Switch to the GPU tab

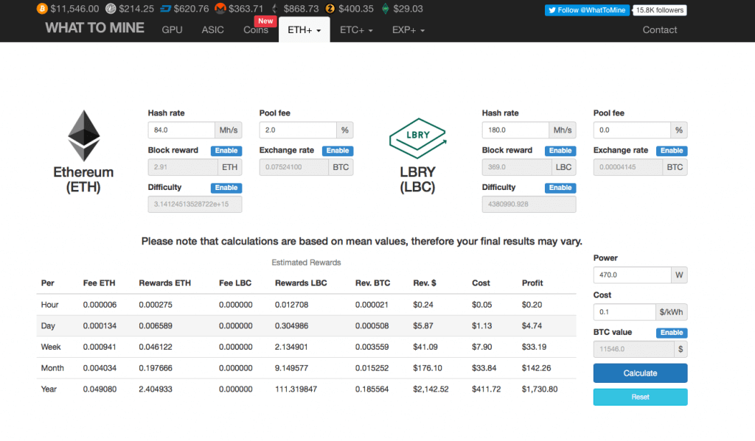coord(172,30)
